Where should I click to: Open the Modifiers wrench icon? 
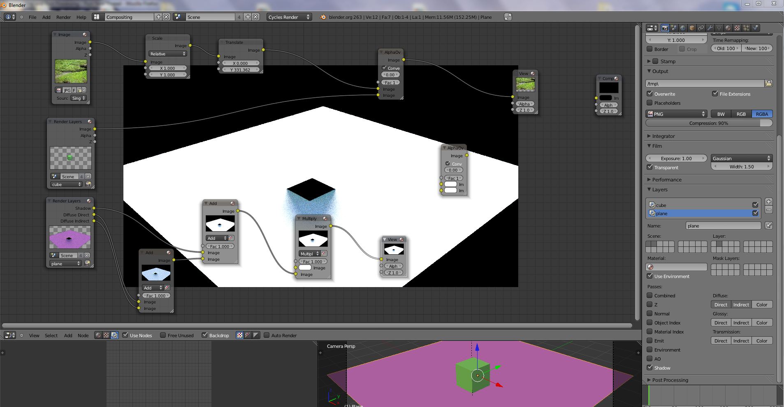coord(710,28)
